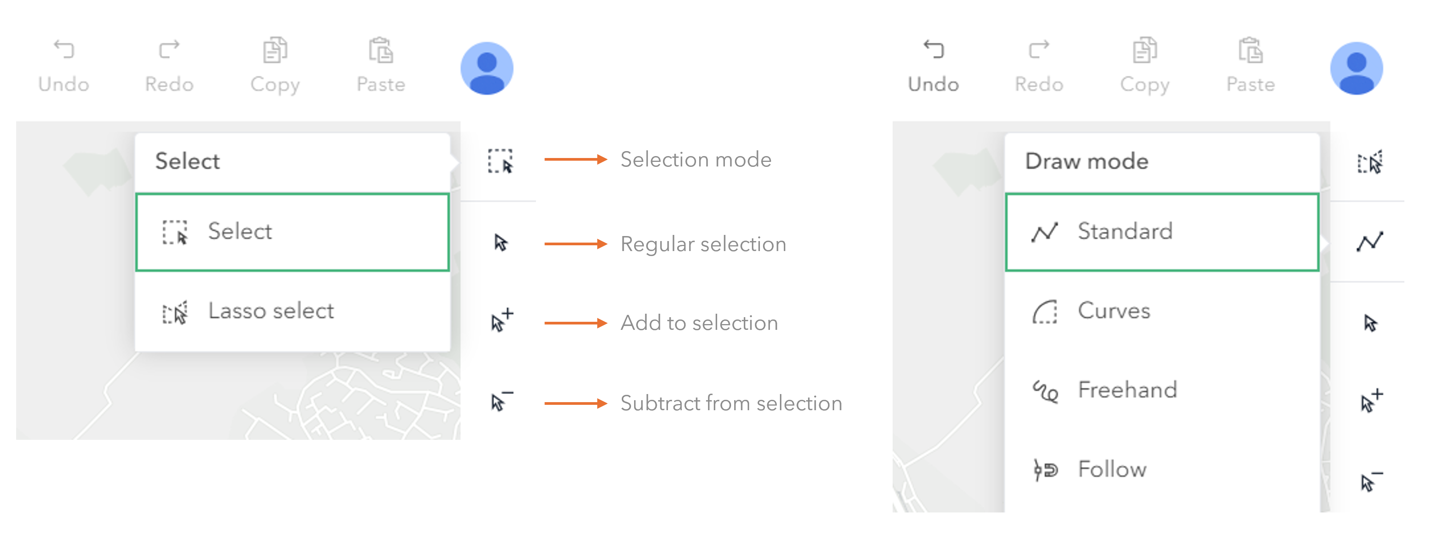The width and height of the screenshot is (1429, 534).
Task: Click Add to selection in right panel toolbar
Action: [x=1372, y=400]
